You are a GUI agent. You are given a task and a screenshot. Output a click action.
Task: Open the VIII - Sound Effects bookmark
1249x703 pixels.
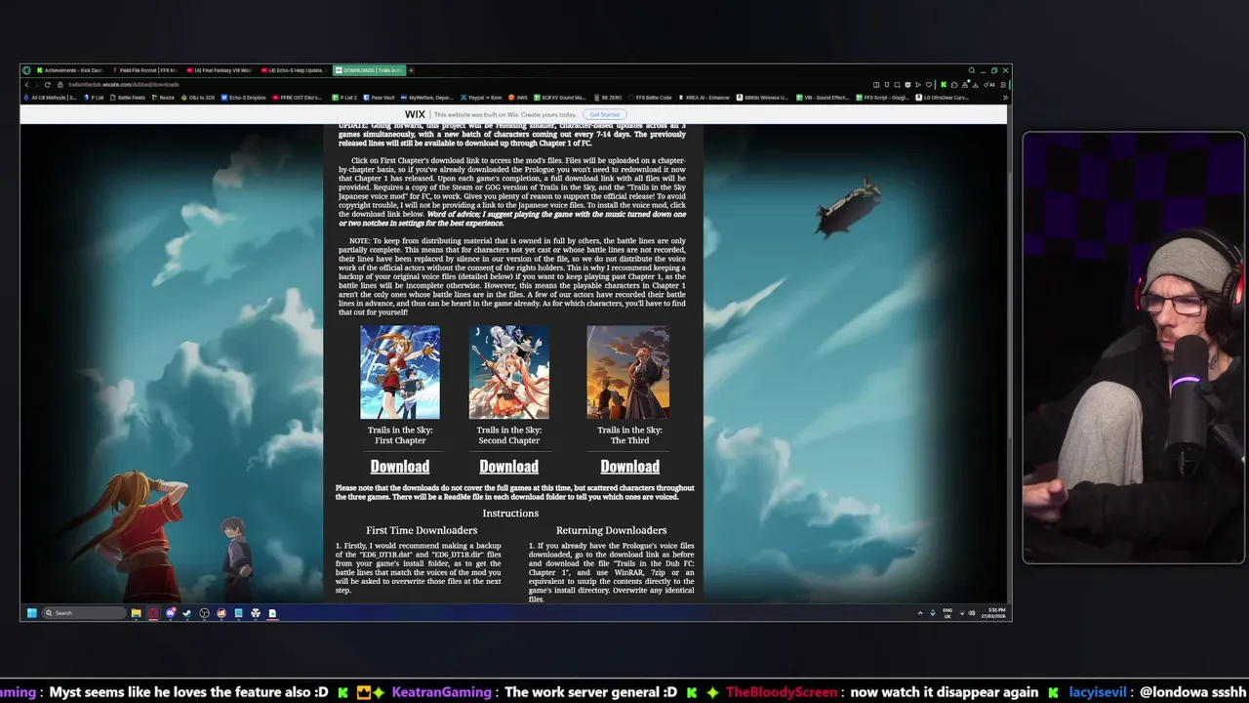[x=822, y=98]
